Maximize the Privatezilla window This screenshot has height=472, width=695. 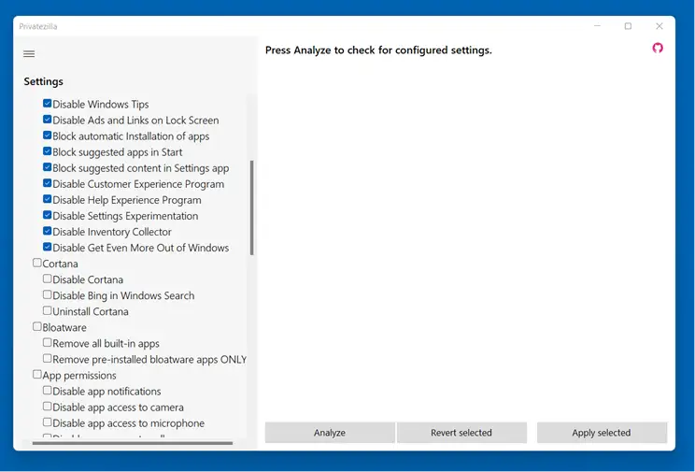click(628, 26)
